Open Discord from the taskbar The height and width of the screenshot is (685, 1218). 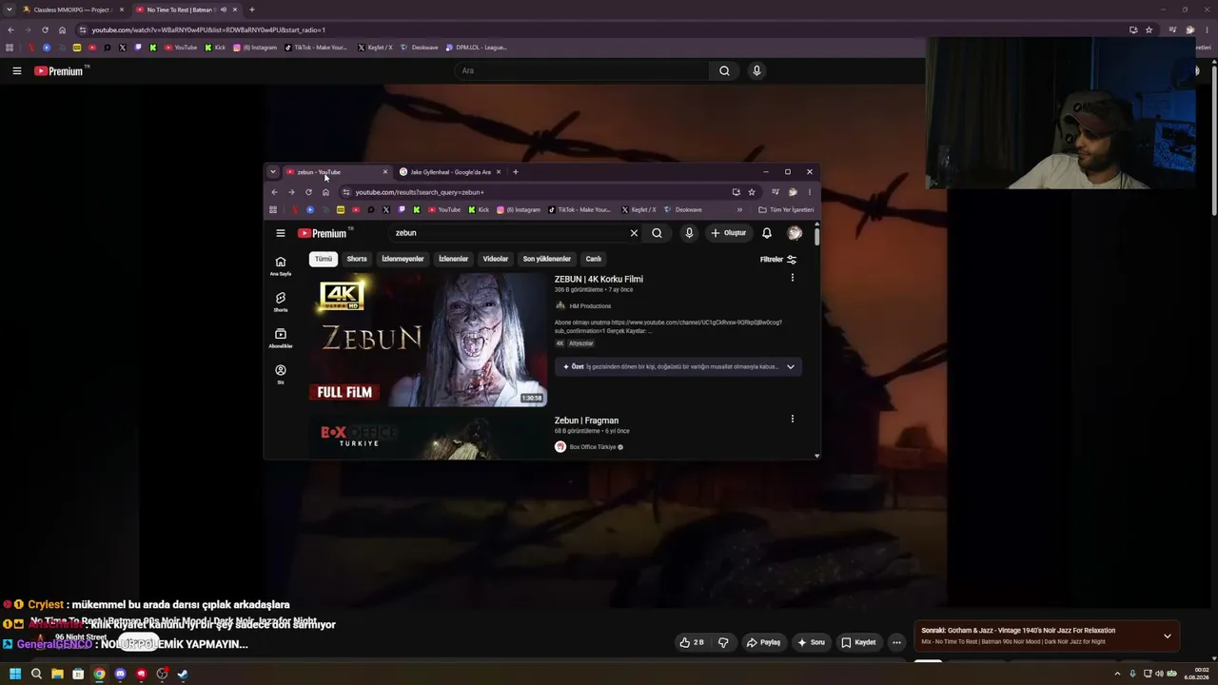tap(120, 675)
